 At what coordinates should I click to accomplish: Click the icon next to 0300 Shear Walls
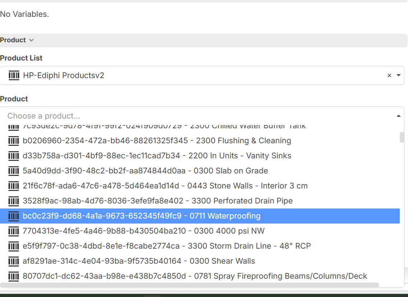pos(14,261)
